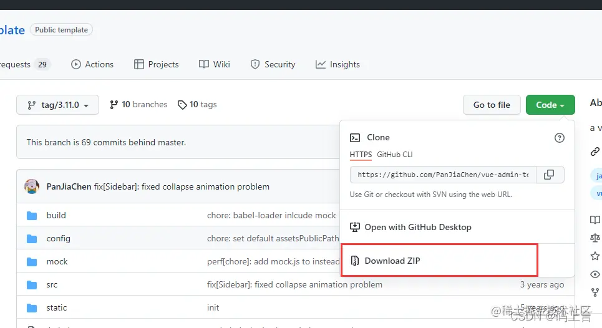Click the pull requests count badge 29
The height and width of the screenshot is (328, 602).
[42, 64]
